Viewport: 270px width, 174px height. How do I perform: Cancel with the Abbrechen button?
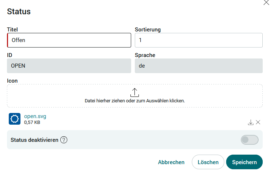coord(171,162)
